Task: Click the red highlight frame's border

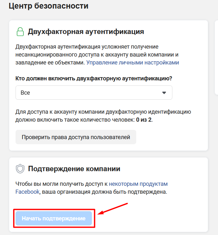Action: pyautogui.click(x=54, y=209)
